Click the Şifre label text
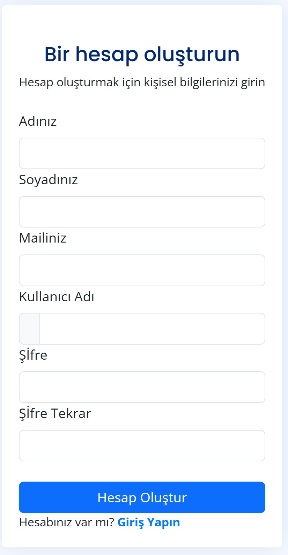288x555 pixels. (x=33, y=355)
